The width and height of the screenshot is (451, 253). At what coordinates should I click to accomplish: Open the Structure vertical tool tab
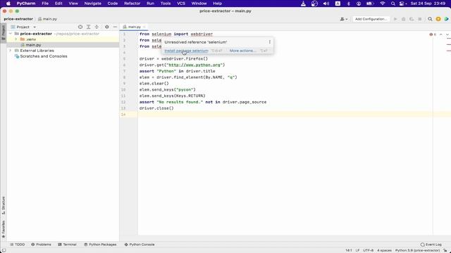[4, 205]
